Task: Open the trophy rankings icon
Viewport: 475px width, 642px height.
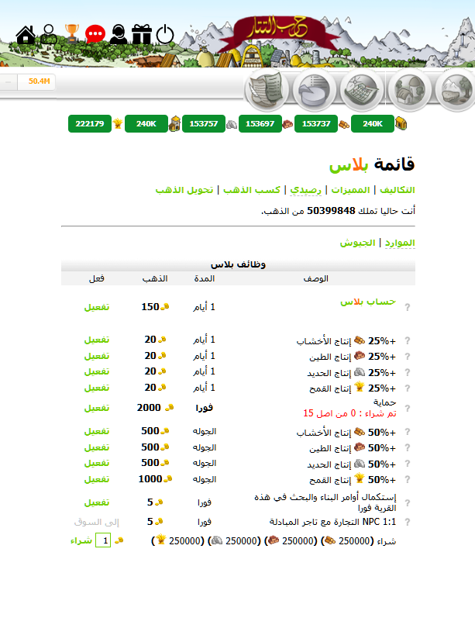Action: pos(72,33)
